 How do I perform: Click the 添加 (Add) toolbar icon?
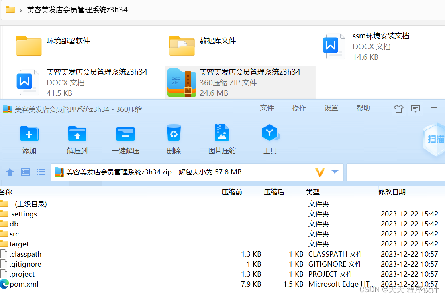[29, 133]
